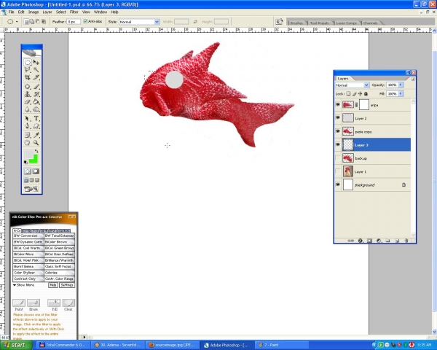
Task: Switch to the Channels tab
Action: pyautogui.click(x=371, y=23)
